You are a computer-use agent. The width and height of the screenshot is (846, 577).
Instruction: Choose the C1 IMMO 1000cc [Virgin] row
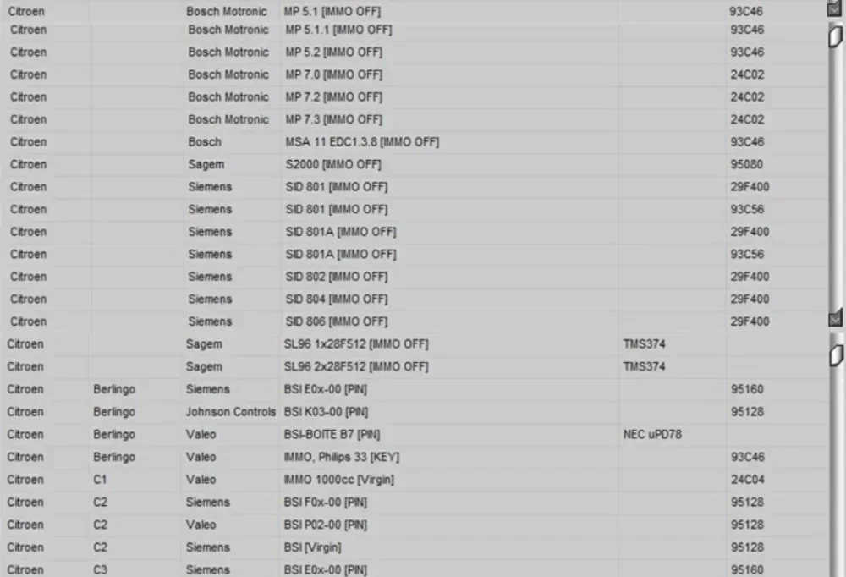pyautogui.click(x=415, y=480)
